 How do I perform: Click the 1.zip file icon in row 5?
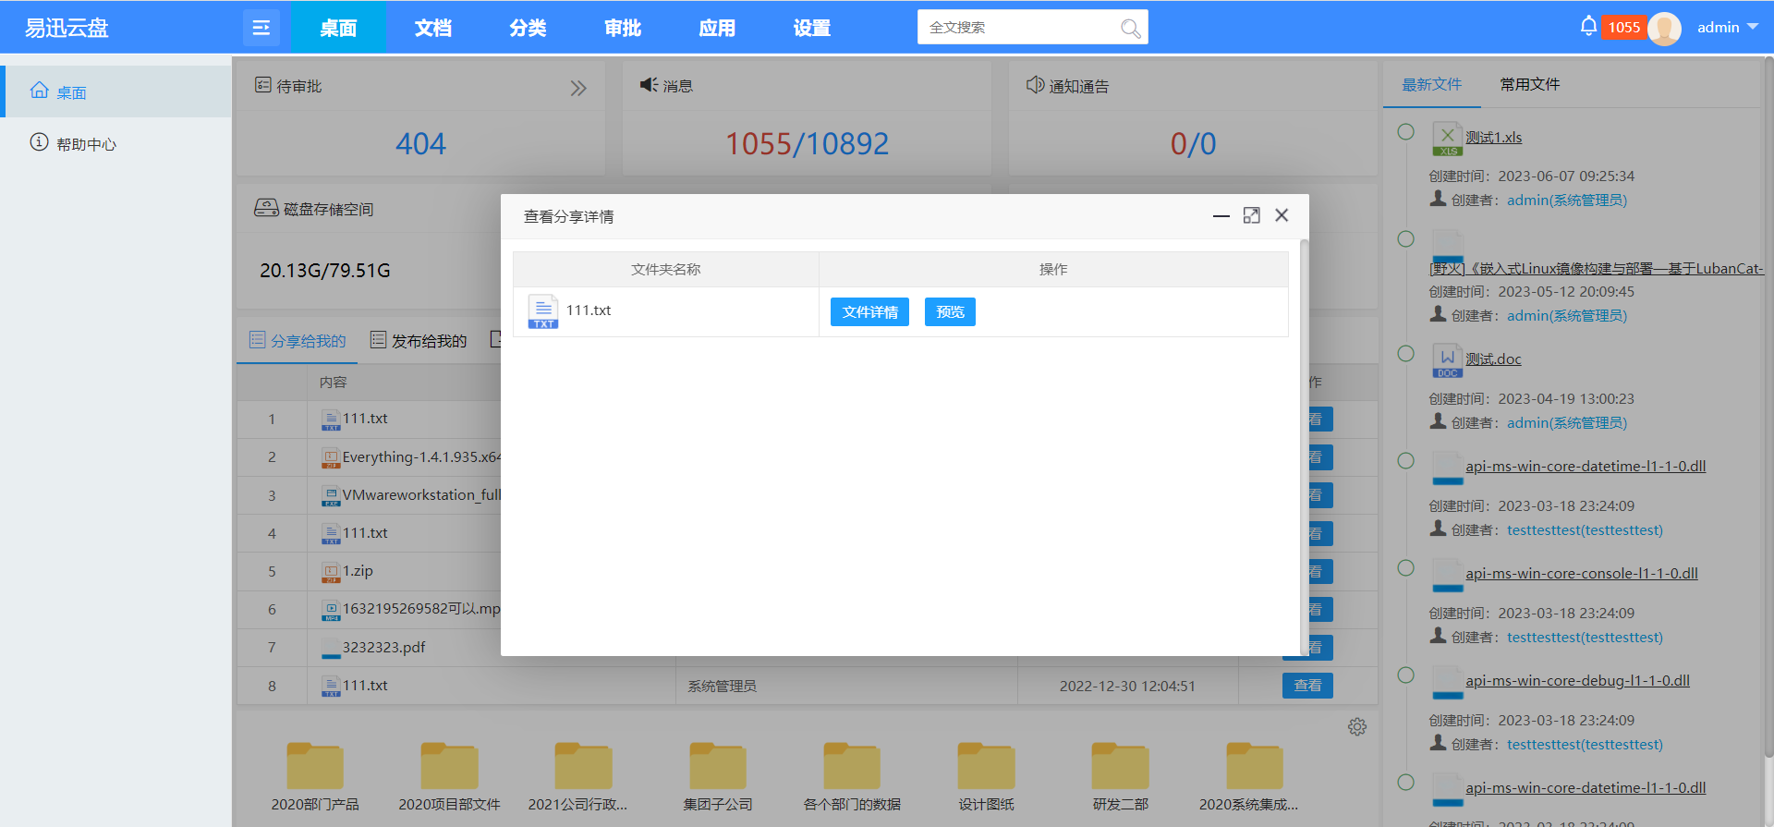point(331,572)
